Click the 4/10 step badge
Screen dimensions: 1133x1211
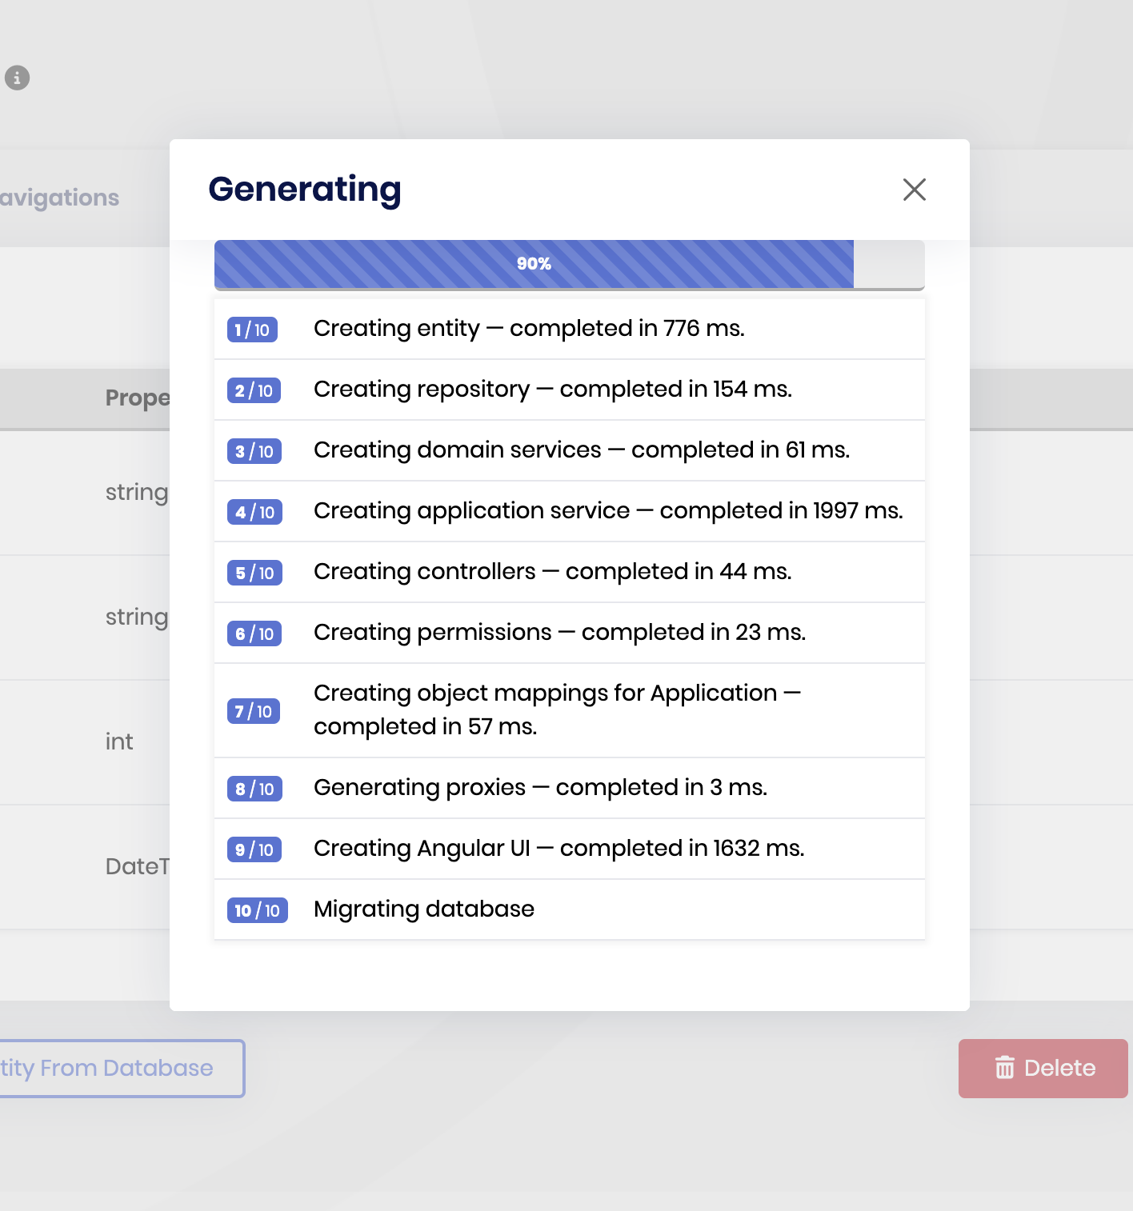254,512
